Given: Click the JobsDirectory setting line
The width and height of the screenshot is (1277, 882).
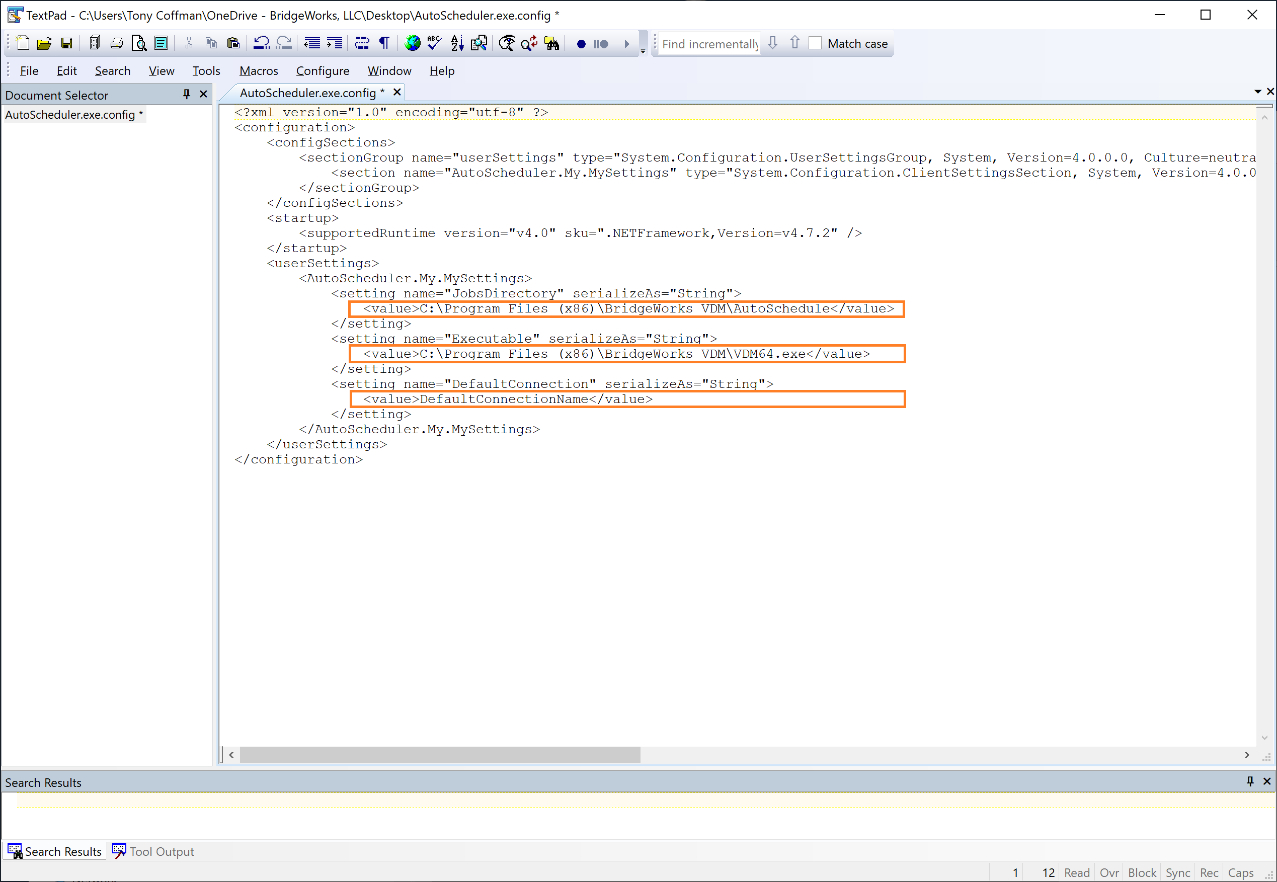Looking at the screenshot, I should [536, 294].
